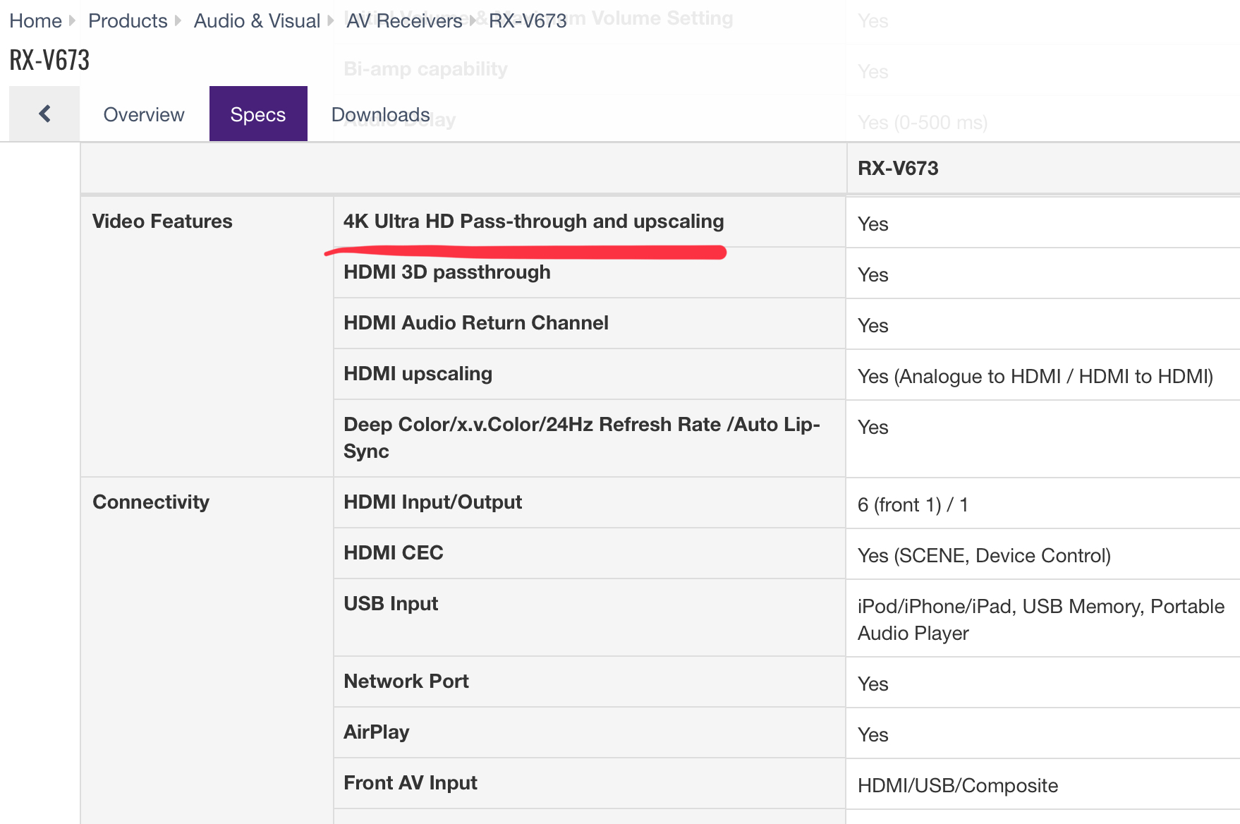This screenshot has height=824, width=1240.
Task: Click 'HDMI/USB/Composite' value
Action: coord(958,785)
